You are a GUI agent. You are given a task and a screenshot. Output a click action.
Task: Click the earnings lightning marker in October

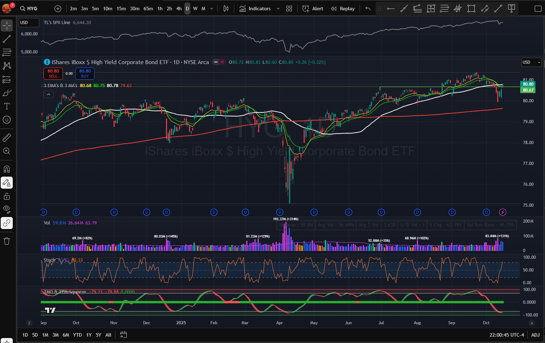click(503, 212)
